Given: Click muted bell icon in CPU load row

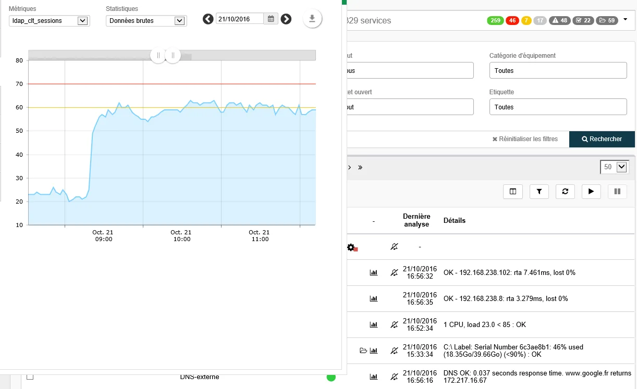Looking at the screenshot, I should click(395, 324).
